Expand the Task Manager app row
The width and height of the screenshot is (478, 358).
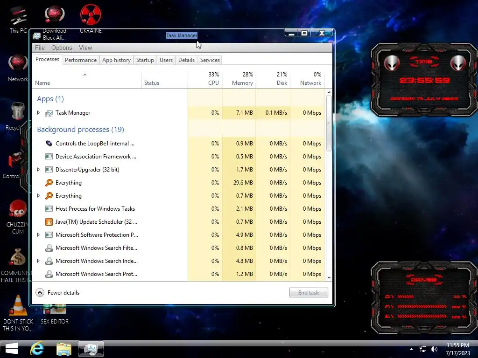(38, 113)
